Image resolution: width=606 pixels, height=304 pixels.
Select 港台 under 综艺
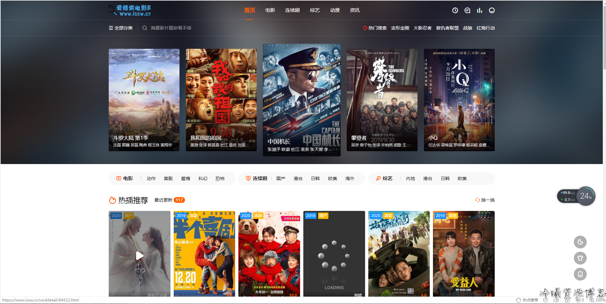click(428, 178)
